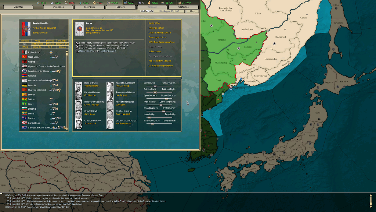
Task: Click the dissent icon showing 3.23%
Action: 149,3
